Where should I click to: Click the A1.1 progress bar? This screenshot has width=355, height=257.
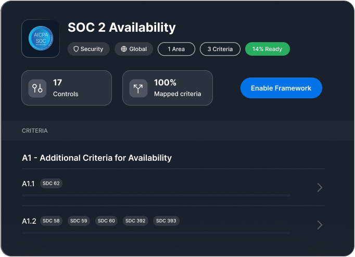point(156,195)
